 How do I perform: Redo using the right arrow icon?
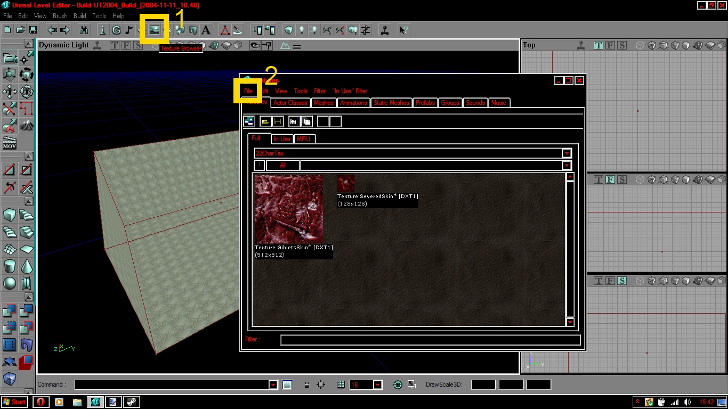[65, 30]
